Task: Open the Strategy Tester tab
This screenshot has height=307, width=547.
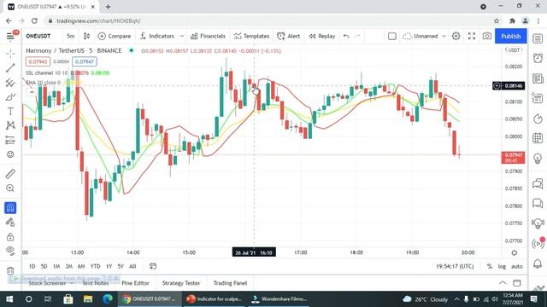Action: tap(181, 283)
